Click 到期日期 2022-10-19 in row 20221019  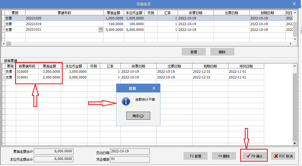pyautogui.click(x=267, y=24)
